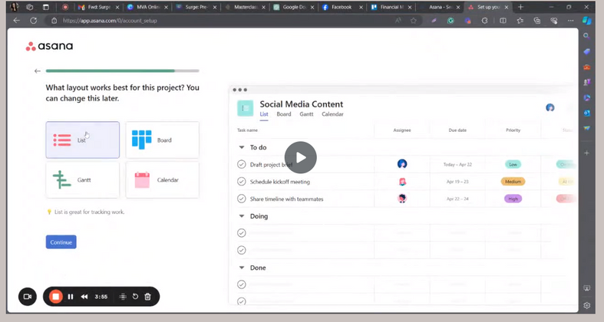Viewport: 604px width, 322px height.
Task: Switch to the Facebook browser tab
Action: [342, 7]
